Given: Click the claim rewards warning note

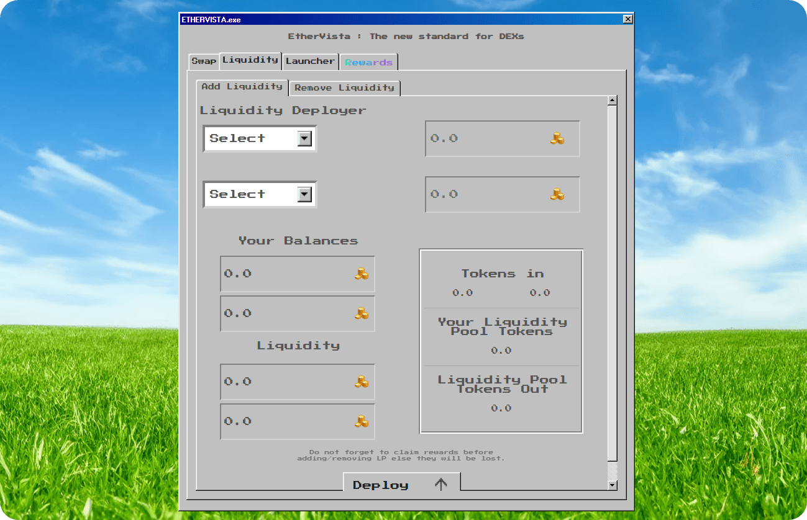Looking at the screenshot, I should (401, 455).
